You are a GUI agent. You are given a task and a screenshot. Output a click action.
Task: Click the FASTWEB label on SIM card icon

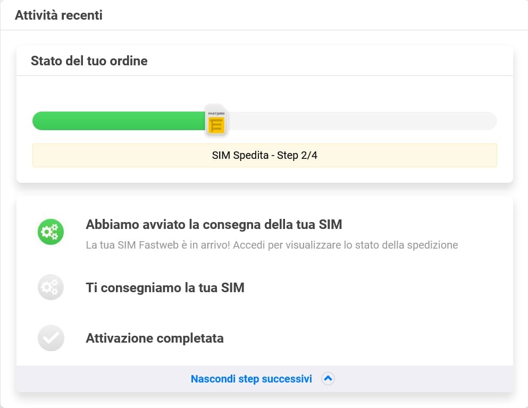tap(216, 114)
